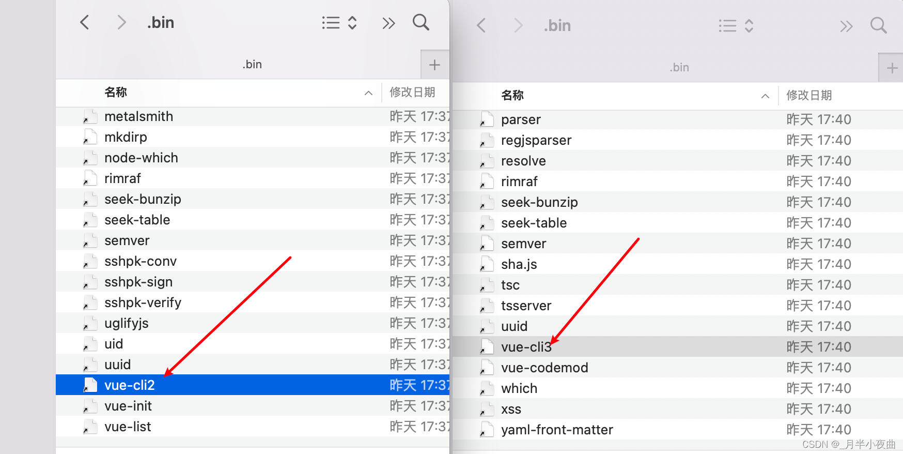This screenshot has height=454, width=903.
Task: Toggle sort order arrow in right window
Action: tap(765, 96)
